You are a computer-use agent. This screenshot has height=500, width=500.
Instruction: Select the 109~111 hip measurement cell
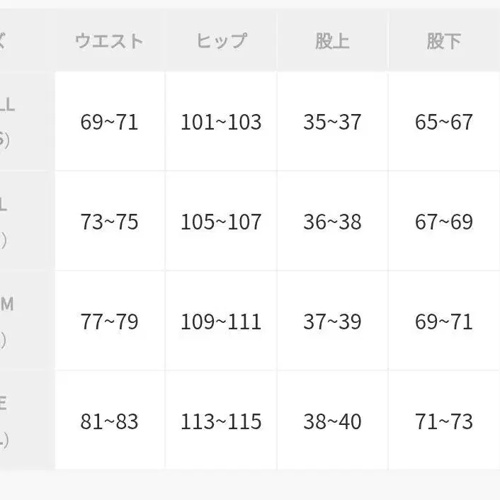(220, 322)
